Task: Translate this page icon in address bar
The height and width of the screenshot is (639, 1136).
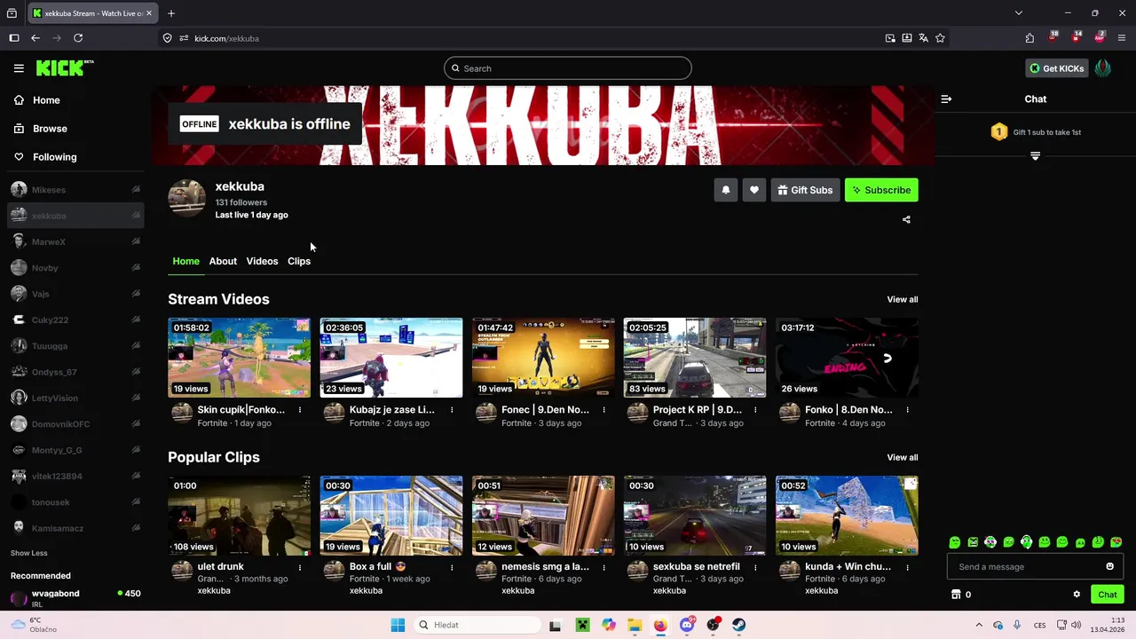Action: point(923,38)
